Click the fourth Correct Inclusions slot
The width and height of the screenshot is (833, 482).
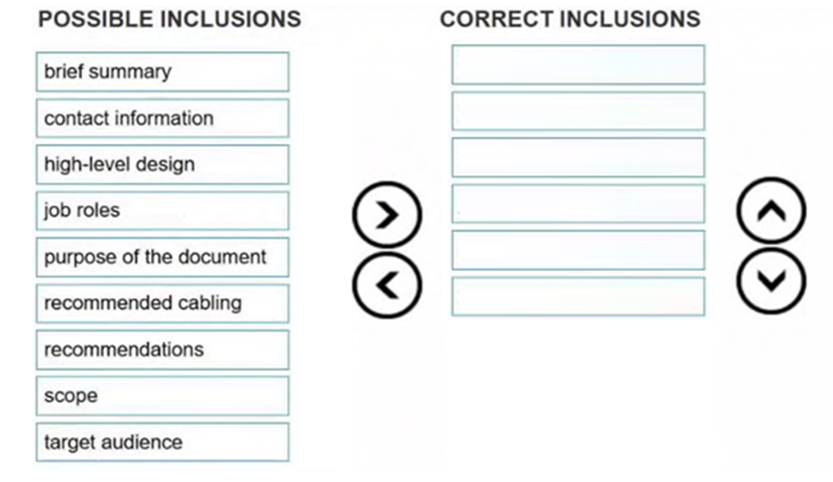(578, 204)
